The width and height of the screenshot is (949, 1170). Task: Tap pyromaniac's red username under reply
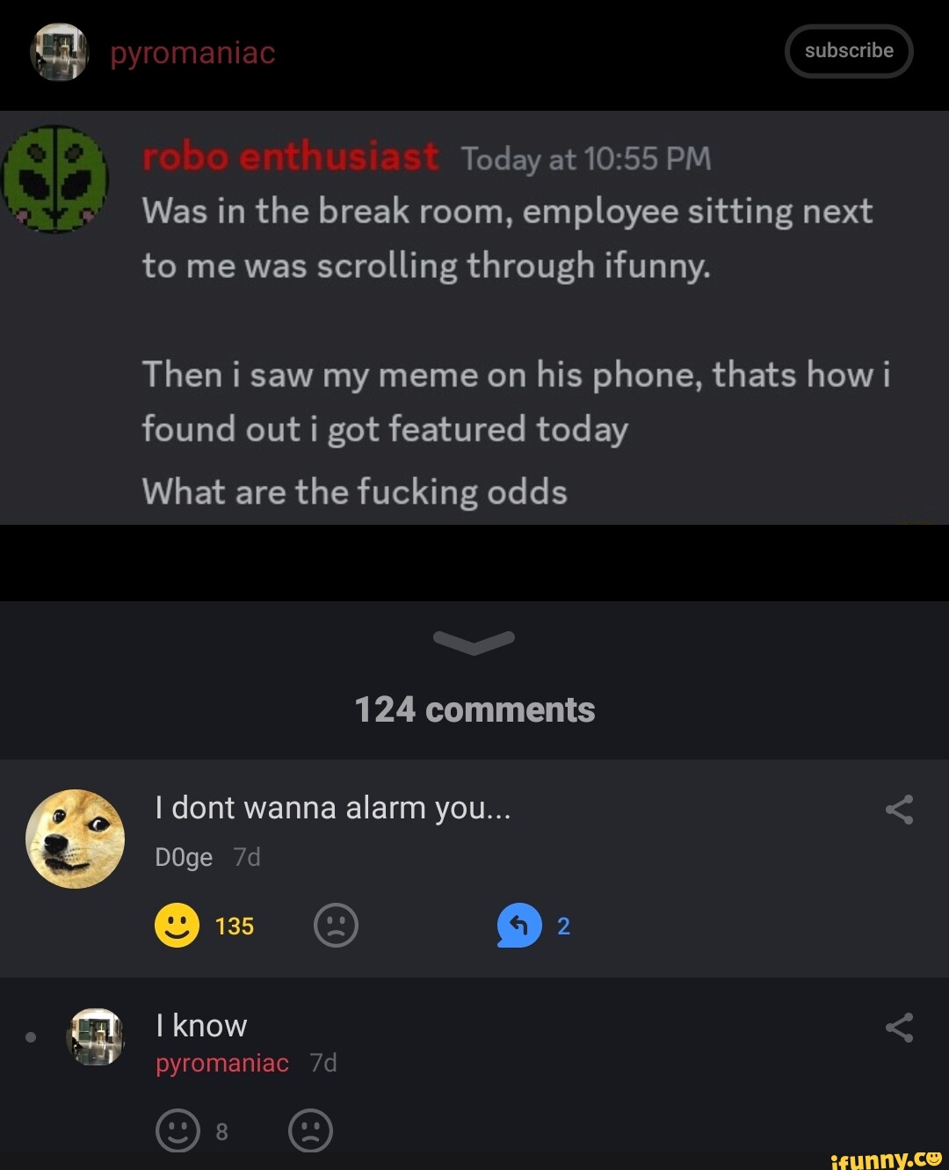[222, 1064]
